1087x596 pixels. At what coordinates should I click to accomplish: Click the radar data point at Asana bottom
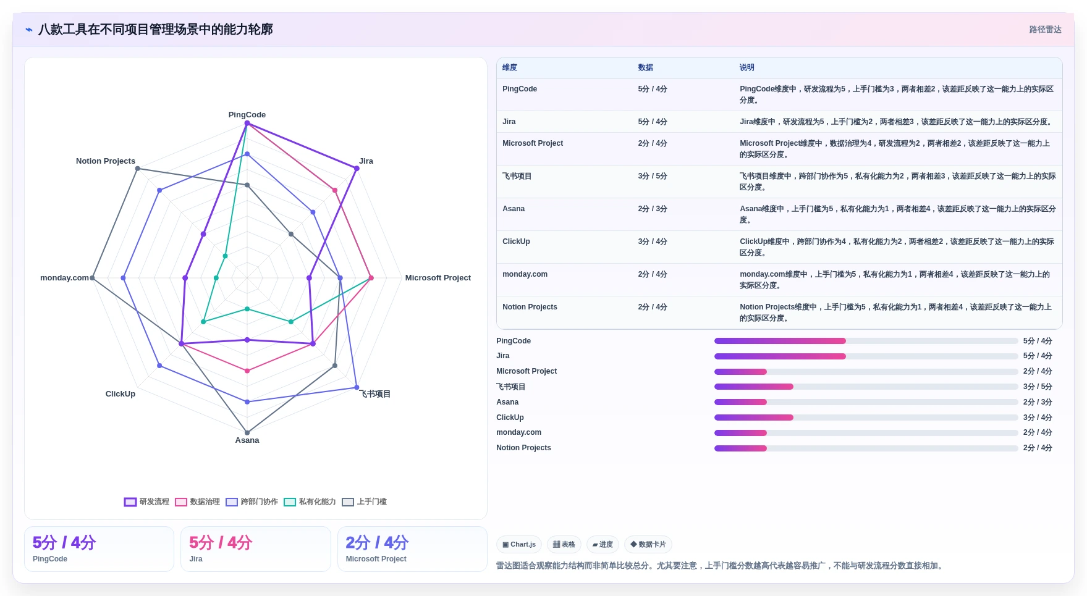247,432
